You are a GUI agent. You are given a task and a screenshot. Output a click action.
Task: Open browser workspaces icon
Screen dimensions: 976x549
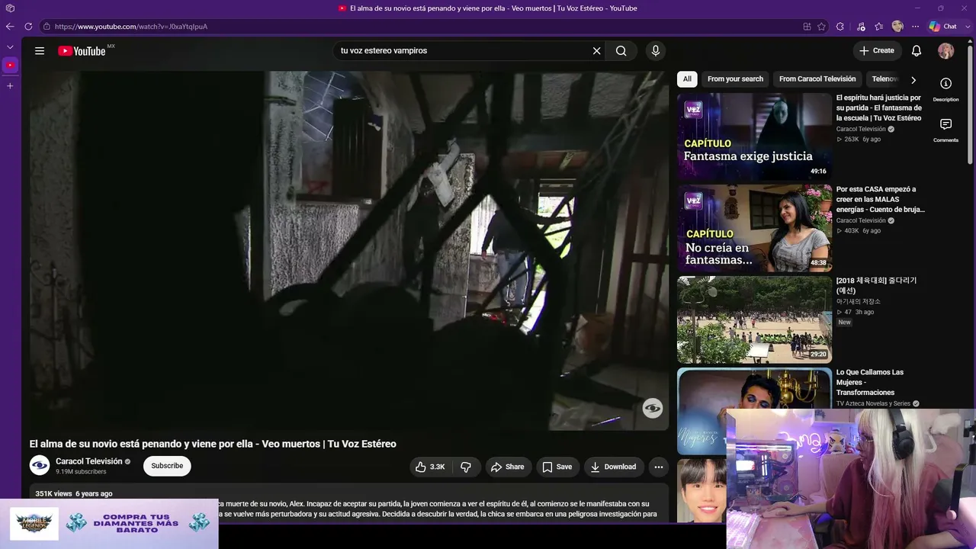tap(10, 8)
